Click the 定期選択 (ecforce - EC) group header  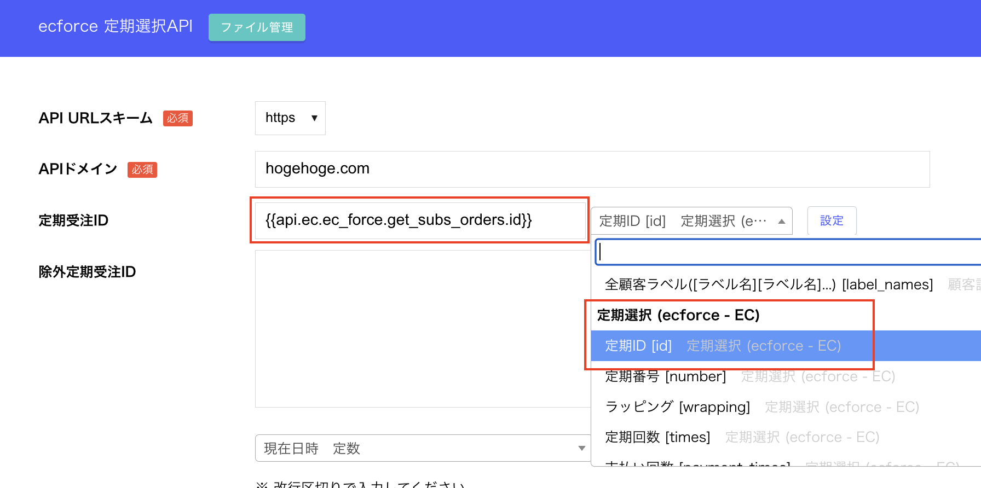click(678, 315)
